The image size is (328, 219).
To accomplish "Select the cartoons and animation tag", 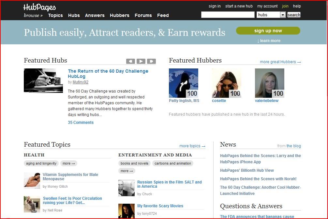I will [x=173, y=163].
